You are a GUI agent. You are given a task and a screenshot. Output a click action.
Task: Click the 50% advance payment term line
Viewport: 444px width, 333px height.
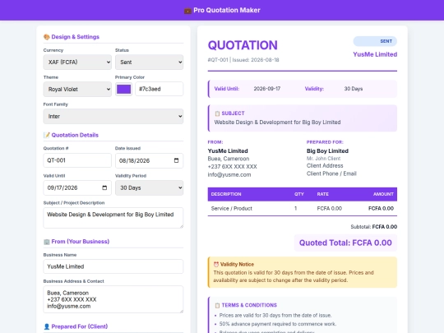click(x=277, y=324)
